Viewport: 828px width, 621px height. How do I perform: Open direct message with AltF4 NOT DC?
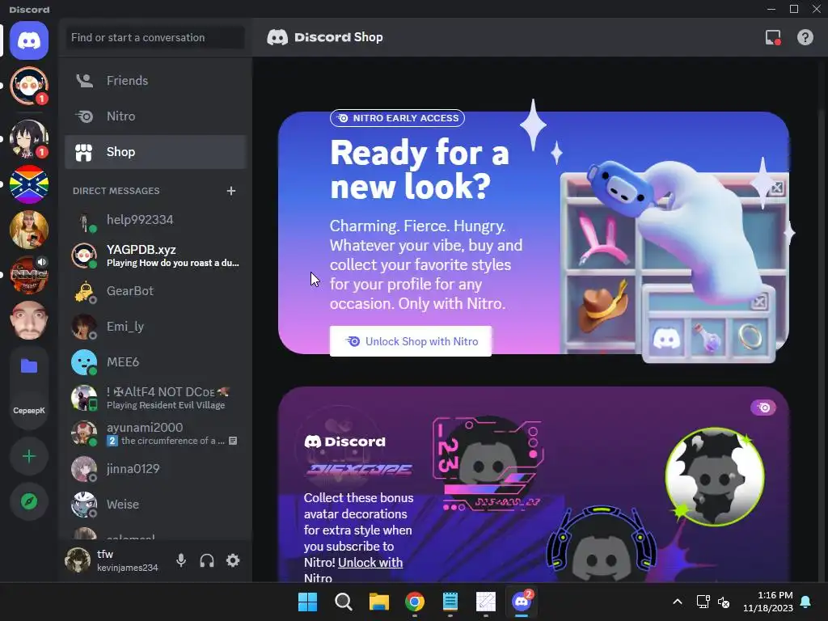pos(155,398)
